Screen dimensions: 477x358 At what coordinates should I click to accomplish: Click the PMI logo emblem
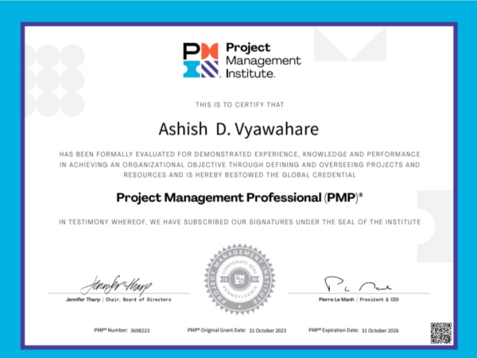[200, 60]
